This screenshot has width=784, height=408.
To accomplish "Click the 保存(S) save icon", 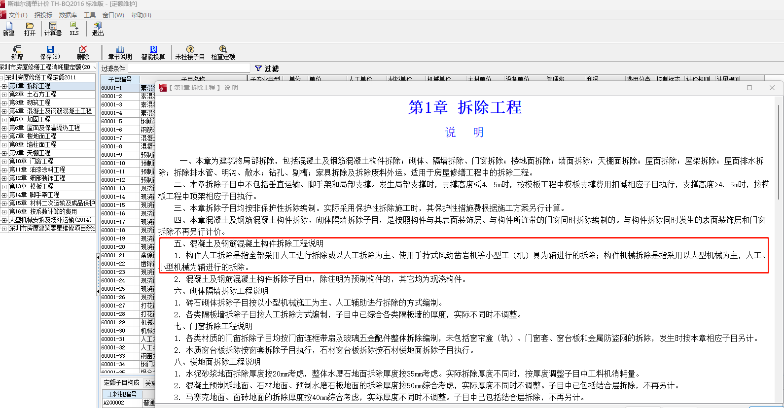I will pyautogui.click(x=50, y=49).
